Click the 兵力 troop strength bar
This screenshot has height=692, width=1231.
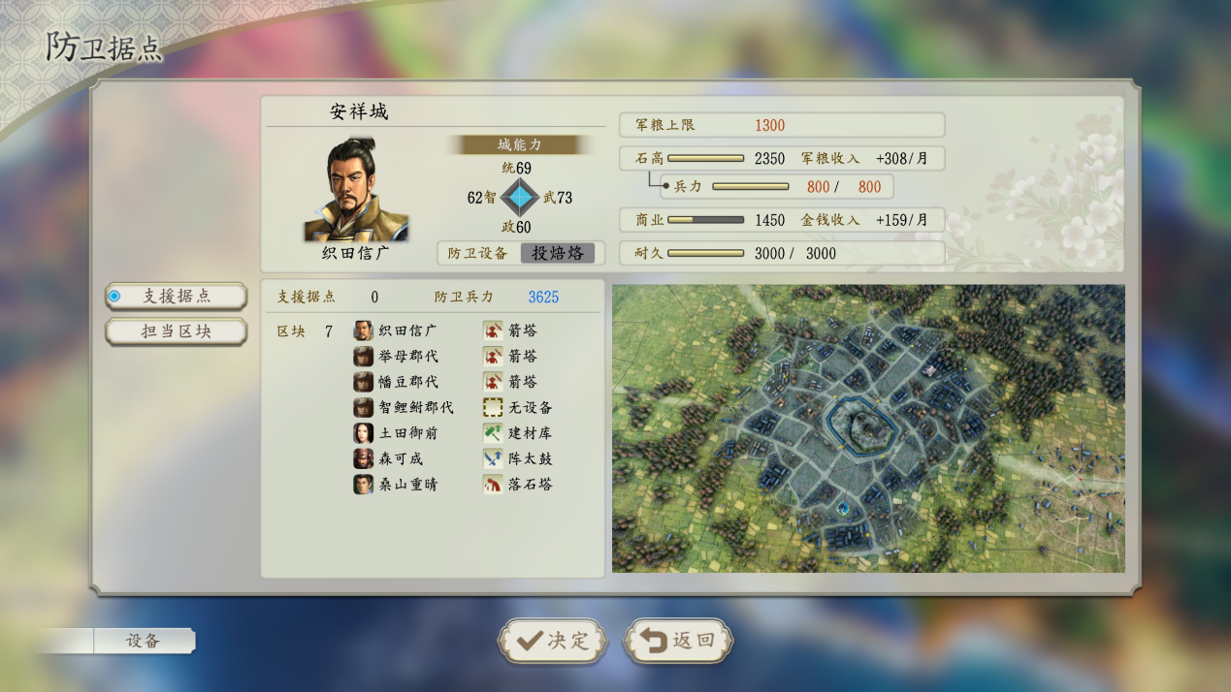point(750,186)
